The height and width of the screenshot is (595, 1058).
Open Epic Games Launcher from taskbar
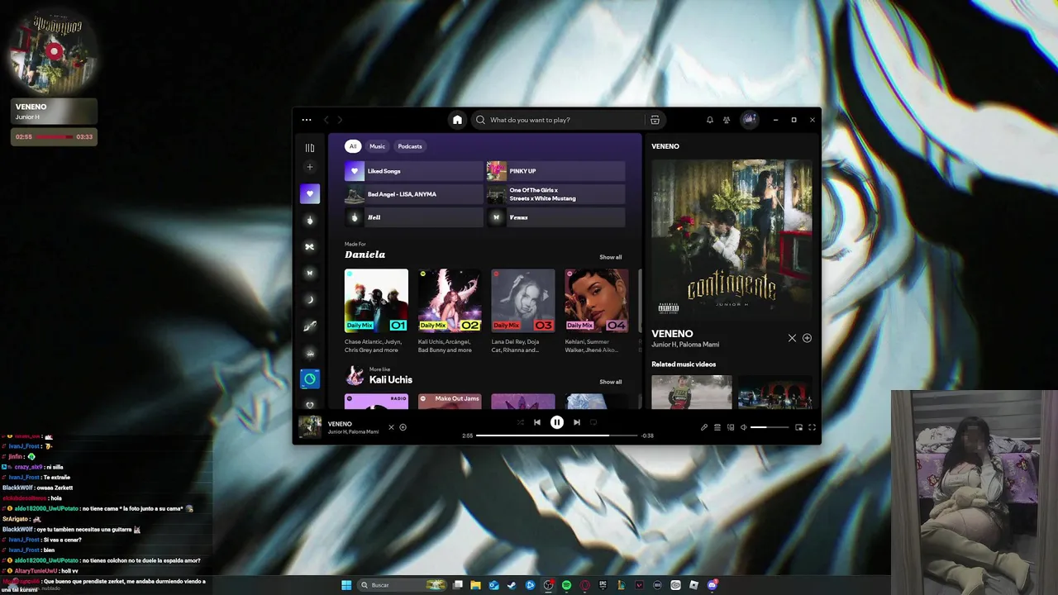(603, 585)
